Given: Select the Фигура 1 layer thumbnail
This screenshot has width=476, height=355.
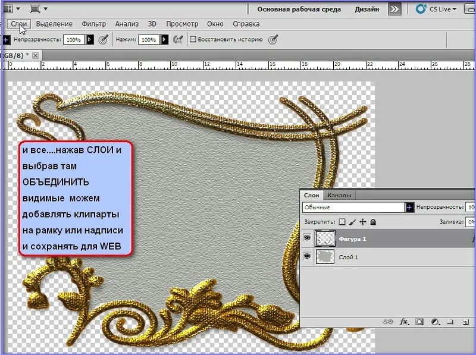Looking at the screenshot, I should (325, 238).
